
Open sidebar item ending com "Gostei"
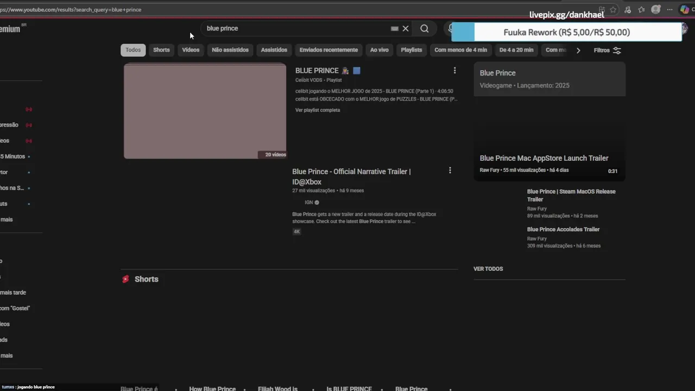click(15, 308)
